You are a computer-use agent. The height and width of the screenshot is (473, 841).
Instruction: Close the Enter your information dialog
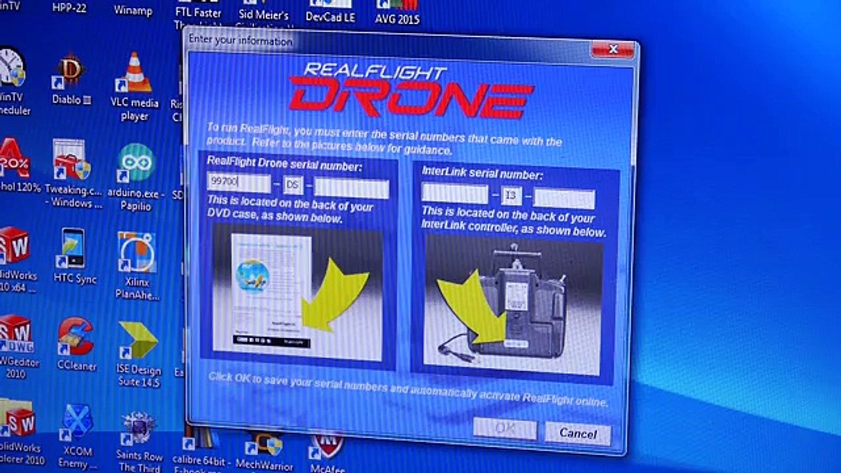613,49
